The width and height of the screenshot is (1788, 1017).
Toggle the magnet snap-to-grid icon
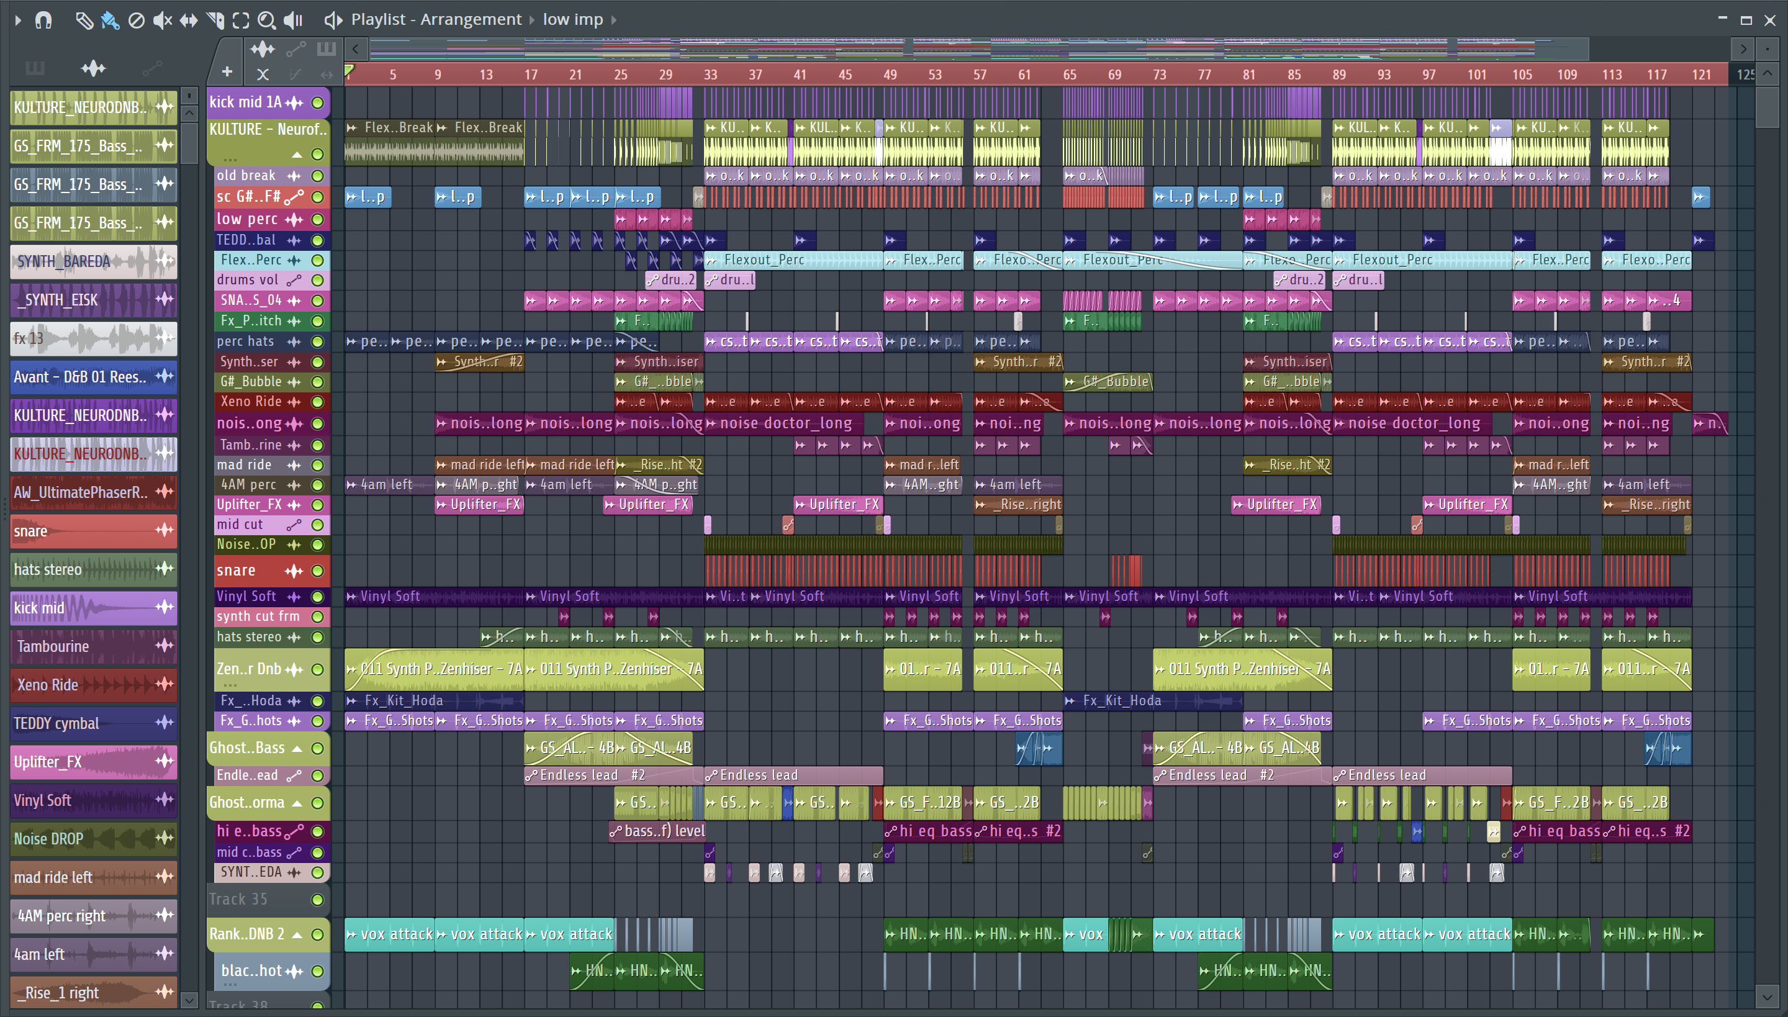click(43, 20)
